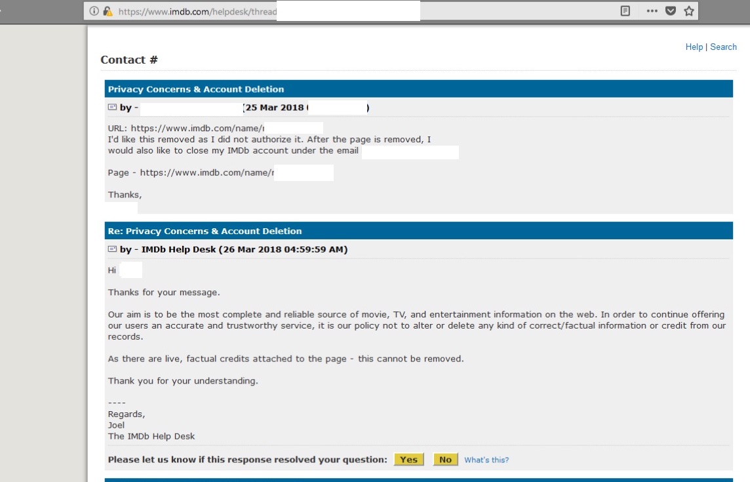Click message icon beside first post author
This screenshot has height=482, width=750.
112,108
